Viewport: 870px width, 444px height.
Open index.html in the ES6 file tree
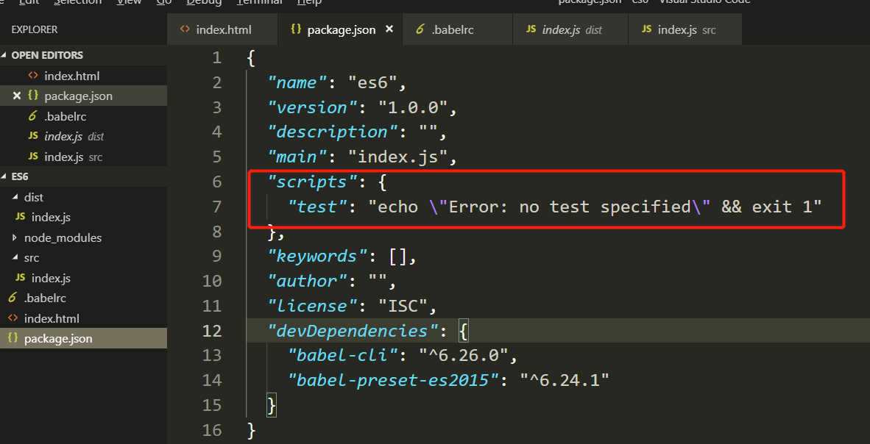click(x=51, y=318)
